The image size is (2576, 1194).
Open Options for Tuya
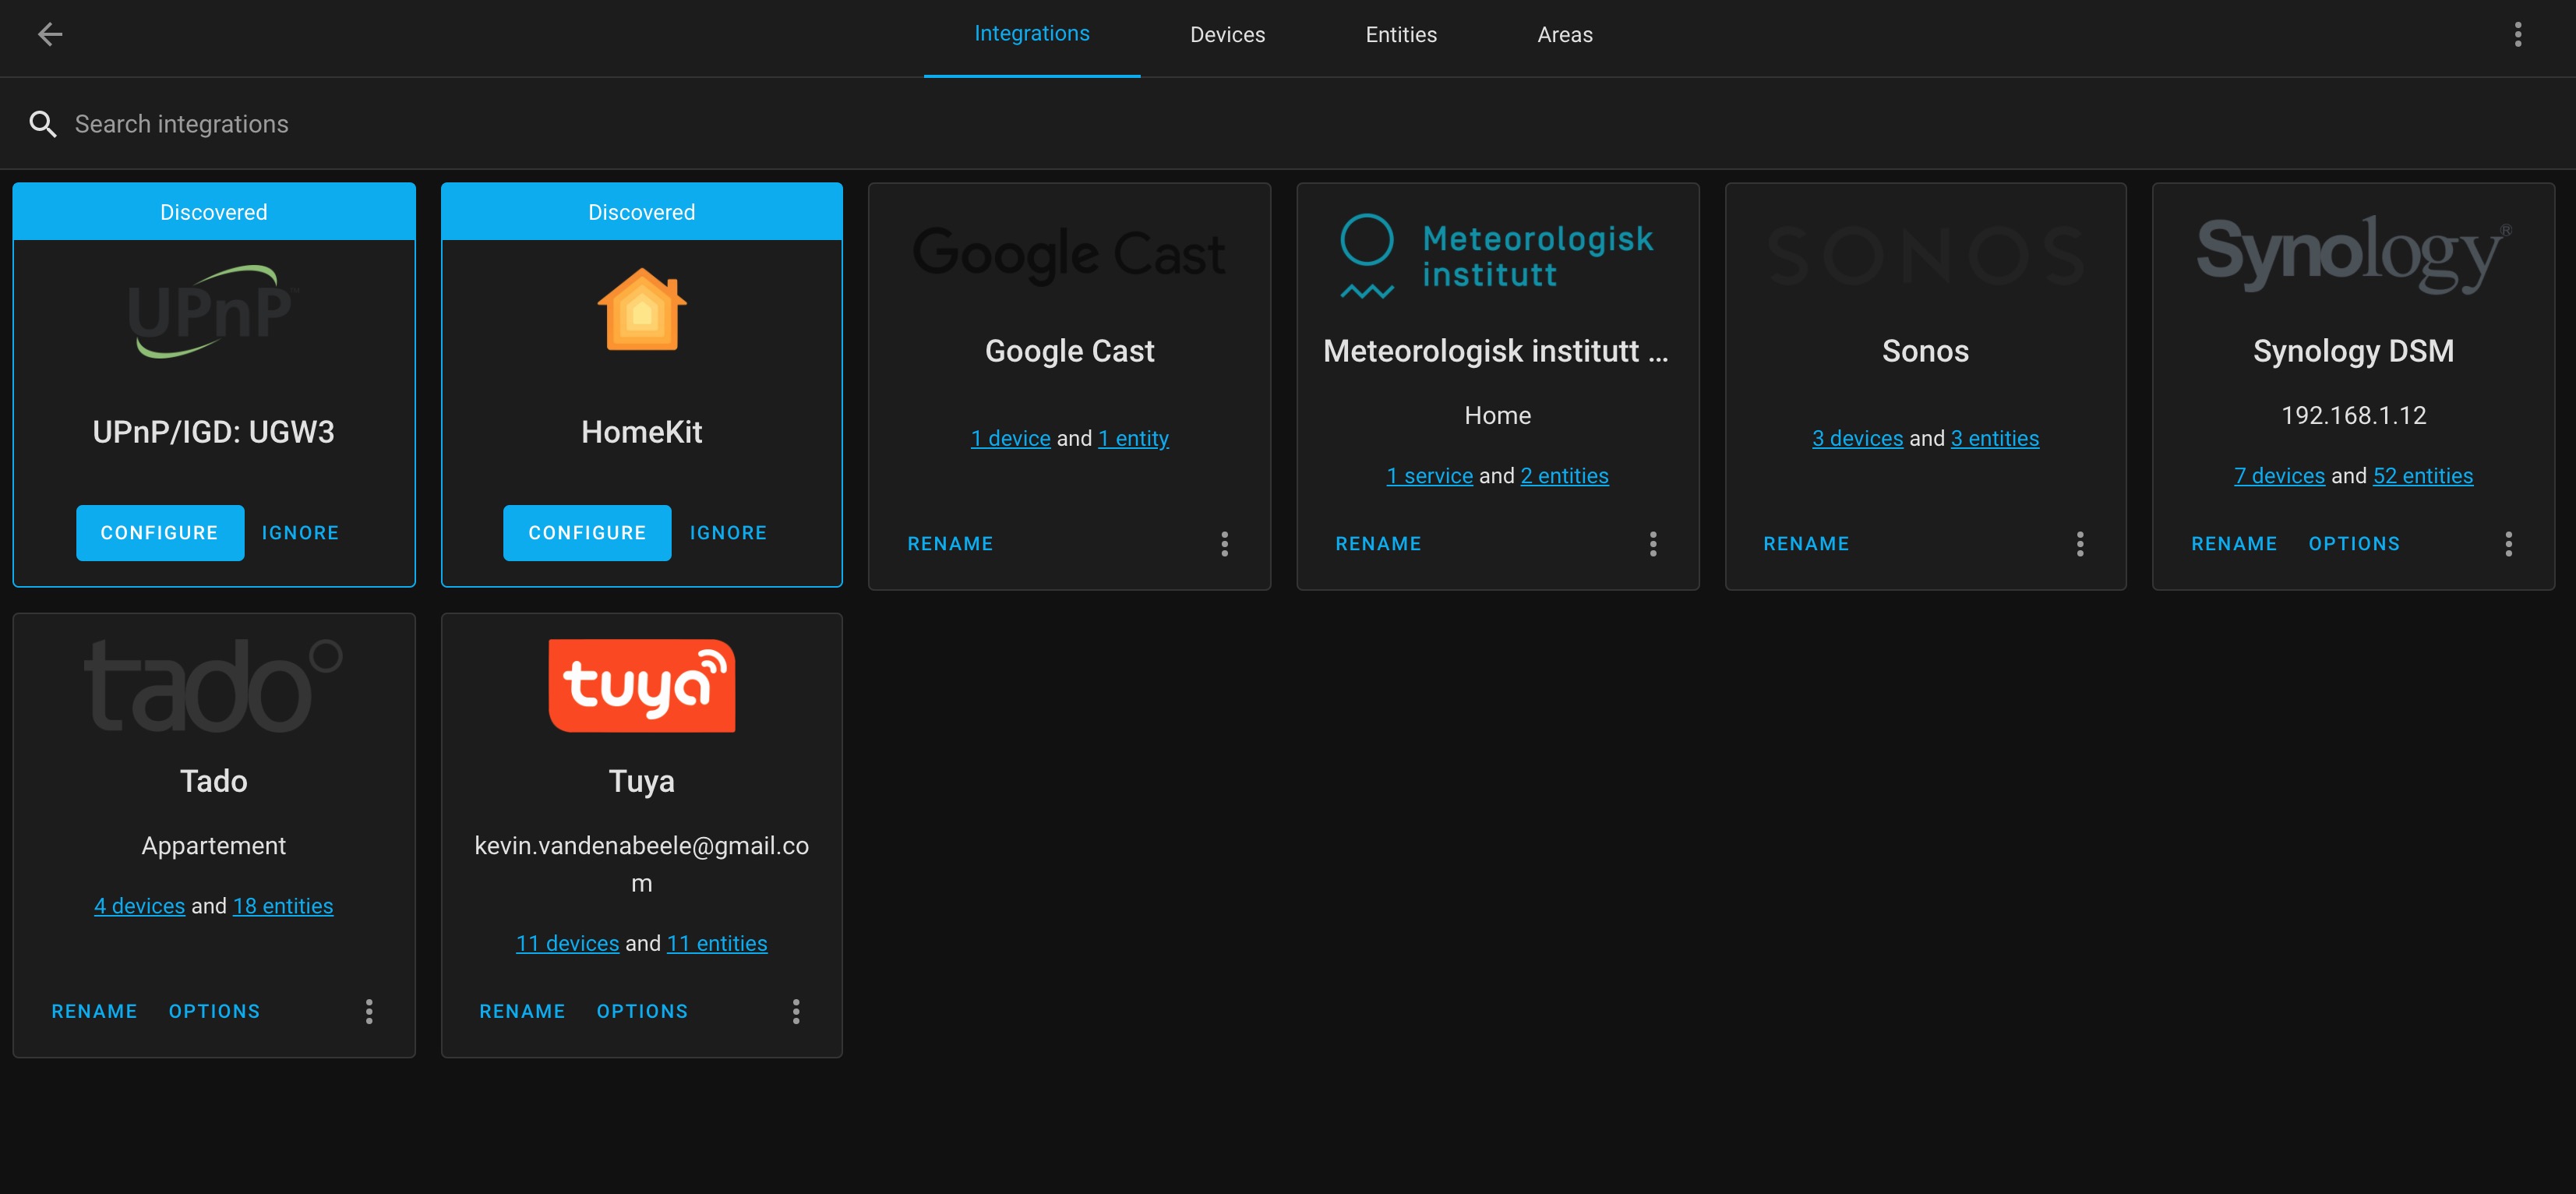(x=642, y=1012)
